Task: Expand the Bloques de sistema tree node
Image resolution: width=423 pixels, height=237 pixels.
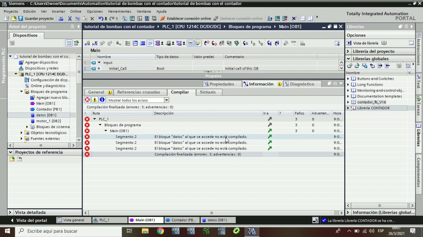Action: click(27, 127)
